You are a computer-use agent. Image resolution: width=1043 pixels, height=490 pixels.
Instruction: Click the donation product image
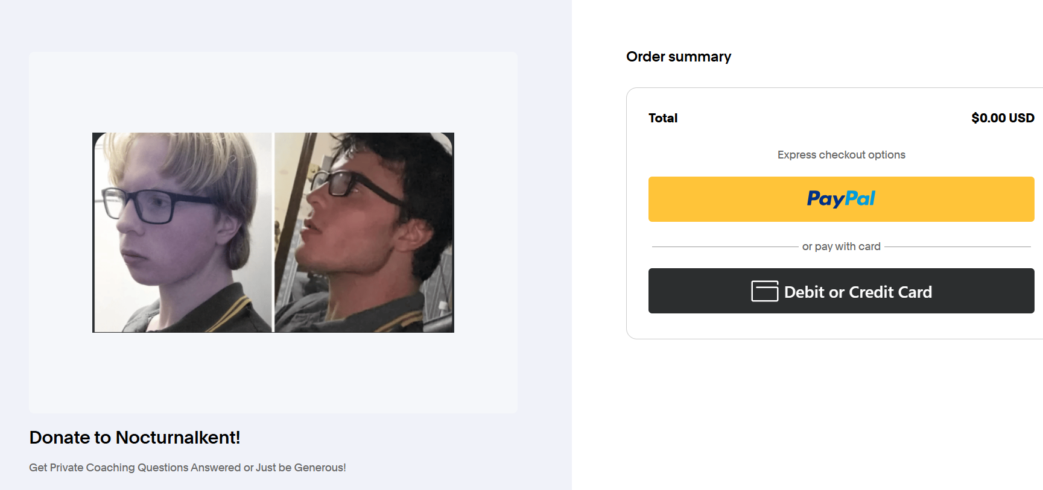[273, 233]
